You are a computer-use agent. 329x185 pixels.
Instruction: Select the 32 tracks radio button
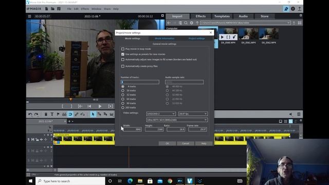123,95
